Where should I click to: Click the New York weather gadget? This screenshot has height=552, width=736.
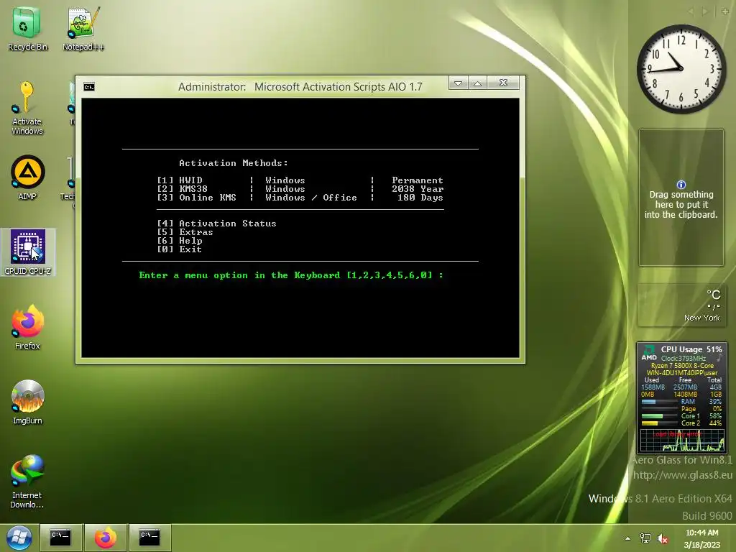point(681,305)
